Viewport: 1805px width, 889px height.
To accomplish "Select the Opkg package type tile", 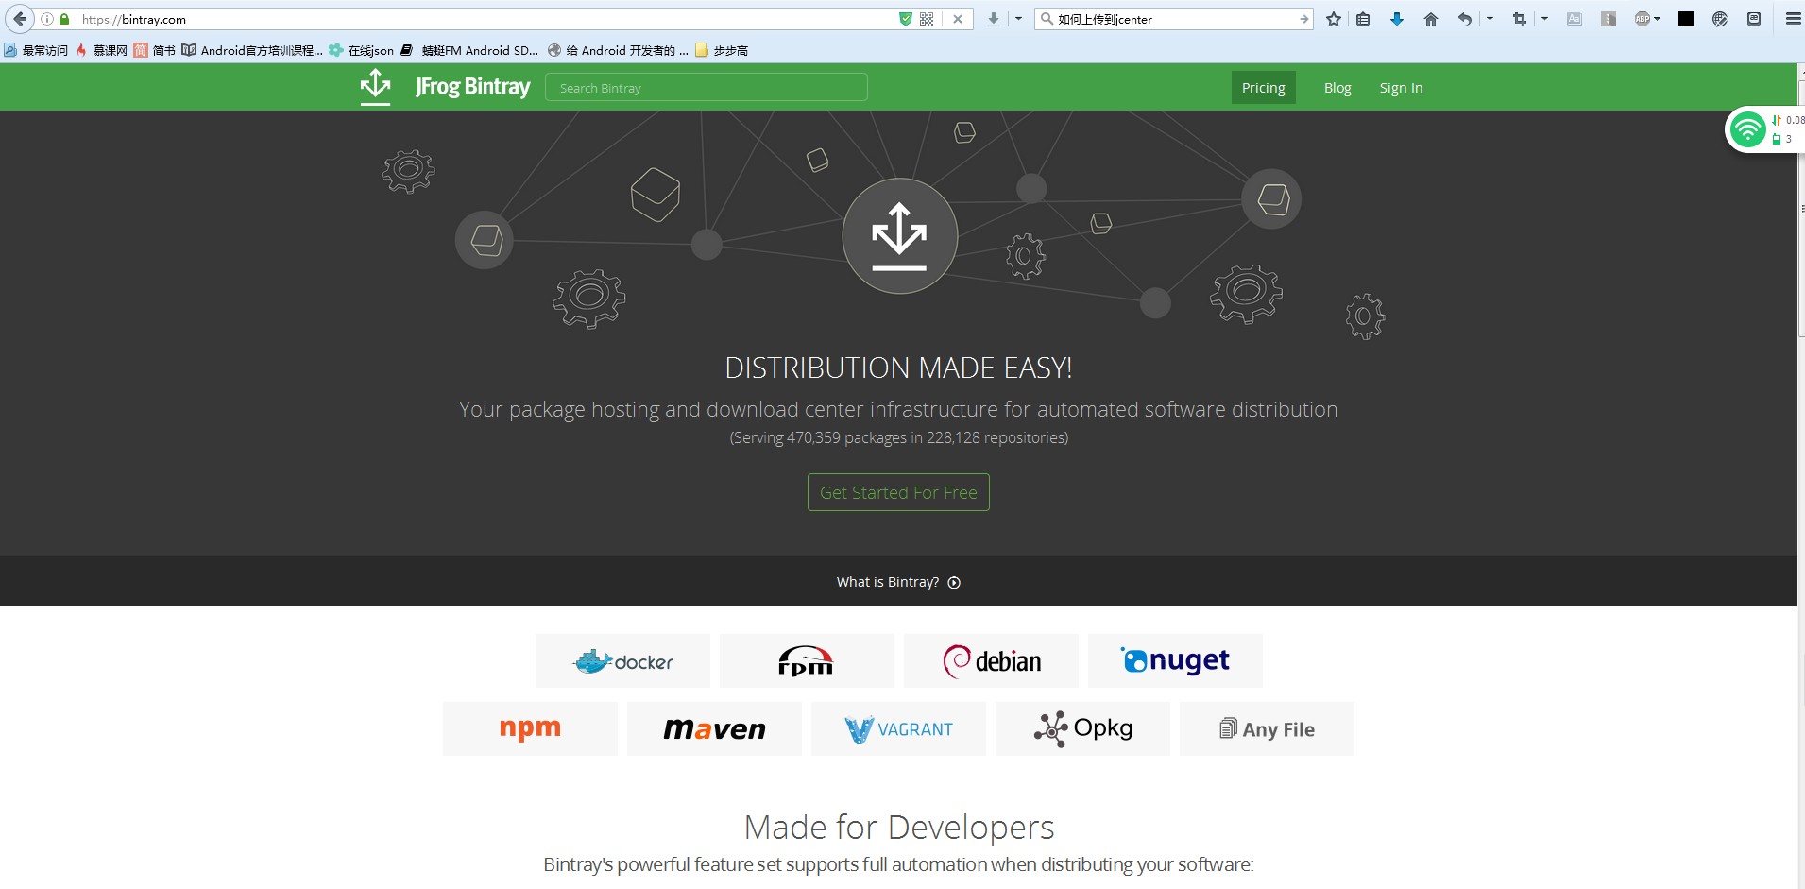I will coord(1082,728).
